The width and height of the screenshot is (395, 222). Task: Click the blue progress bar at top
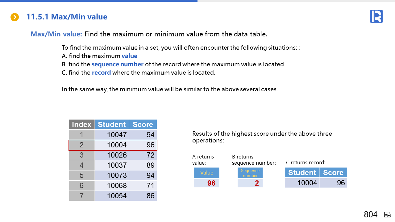[x=99, y=1]
